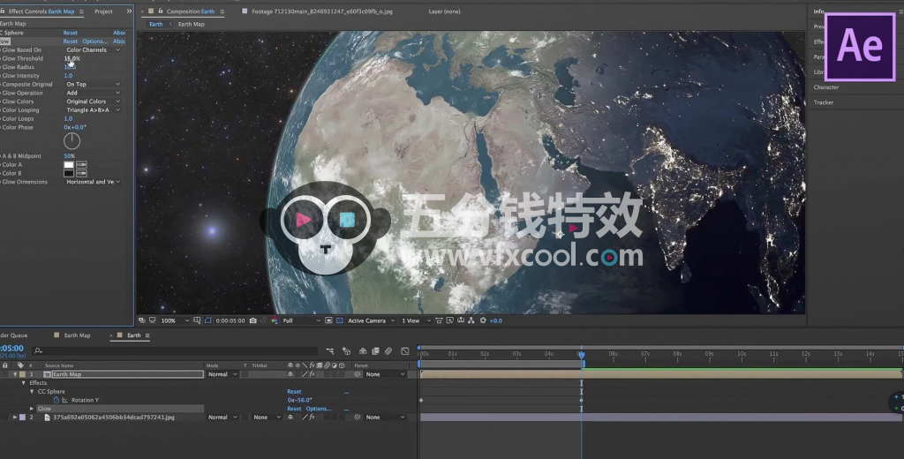Open the viewer magnification 100% dropdown
The width and height of the screenshot is (904, 459).
pyautogui.click(x=175, y=320)
